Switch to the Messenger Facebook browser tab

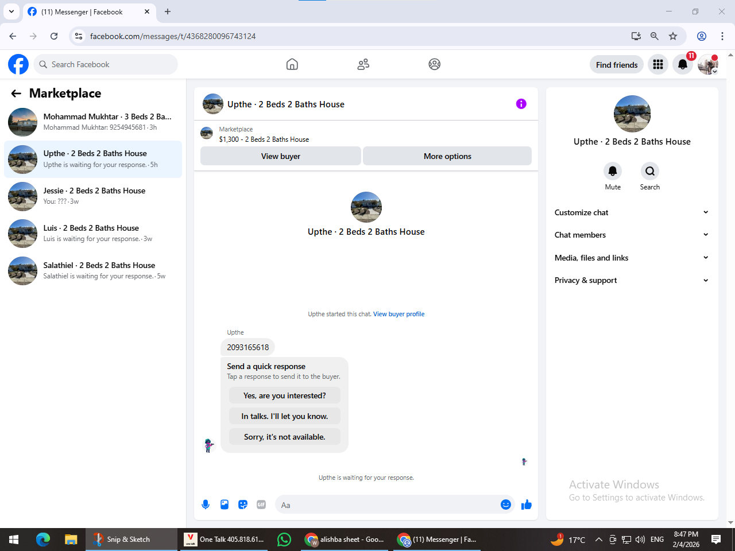[x=89, y=12]
